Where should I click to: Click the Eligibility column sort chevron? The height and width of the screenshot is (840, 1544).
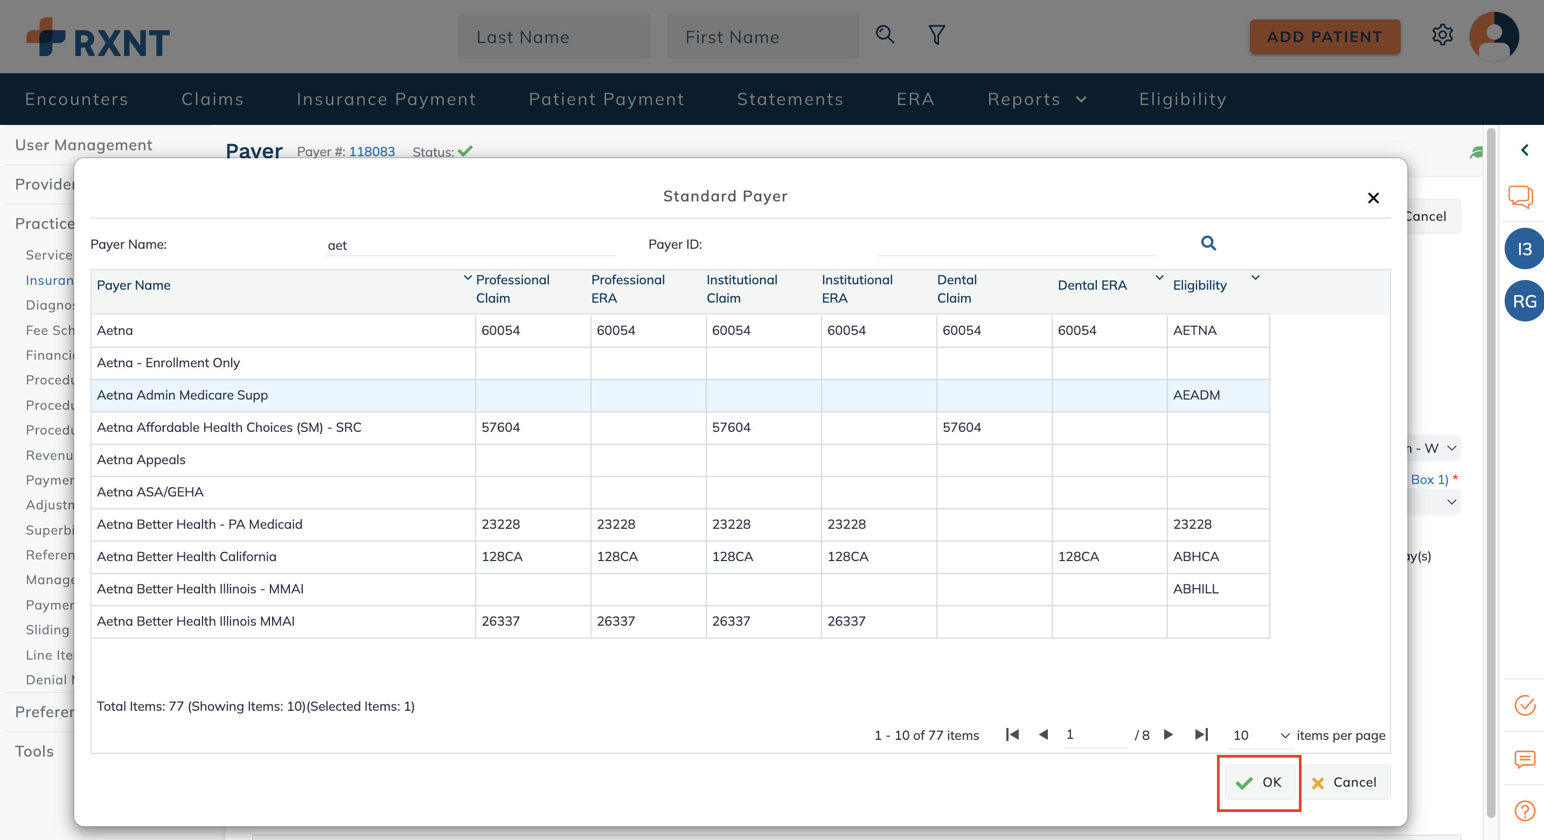coord(1255,277)
